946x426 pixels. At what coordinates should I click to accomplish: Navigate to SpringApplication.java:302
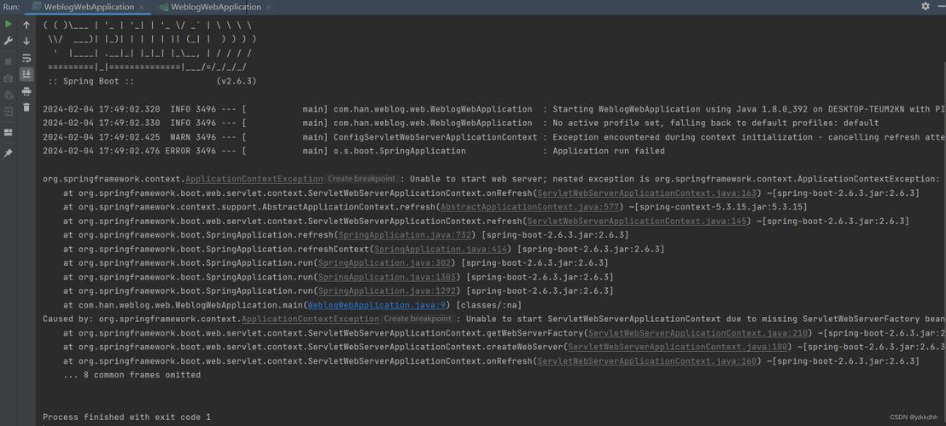tap(384, 263)
